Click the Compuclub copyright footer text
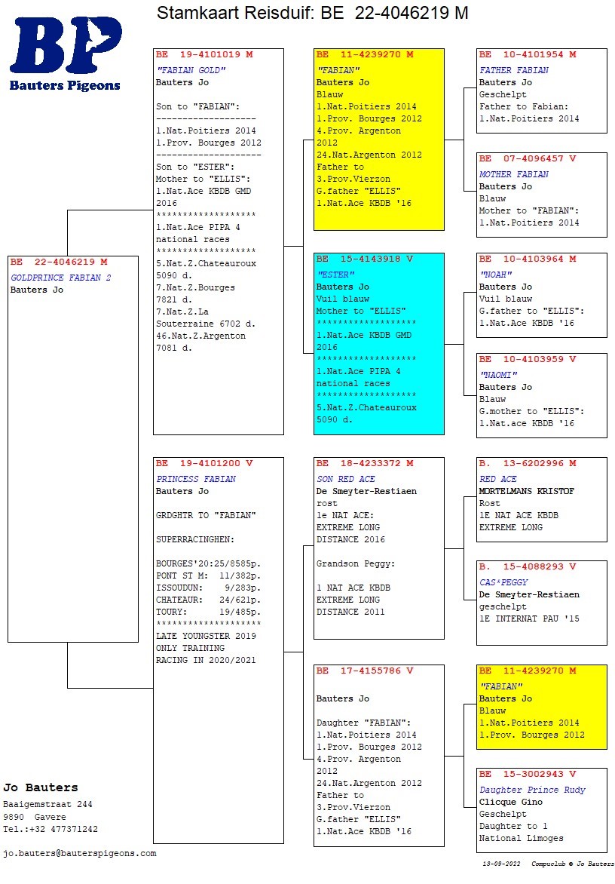Image resolution: width=615 pixels, height=884 pixels. (x=573, y=864)
